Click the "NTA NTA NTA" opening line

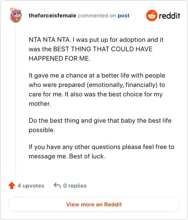[96, 39]
